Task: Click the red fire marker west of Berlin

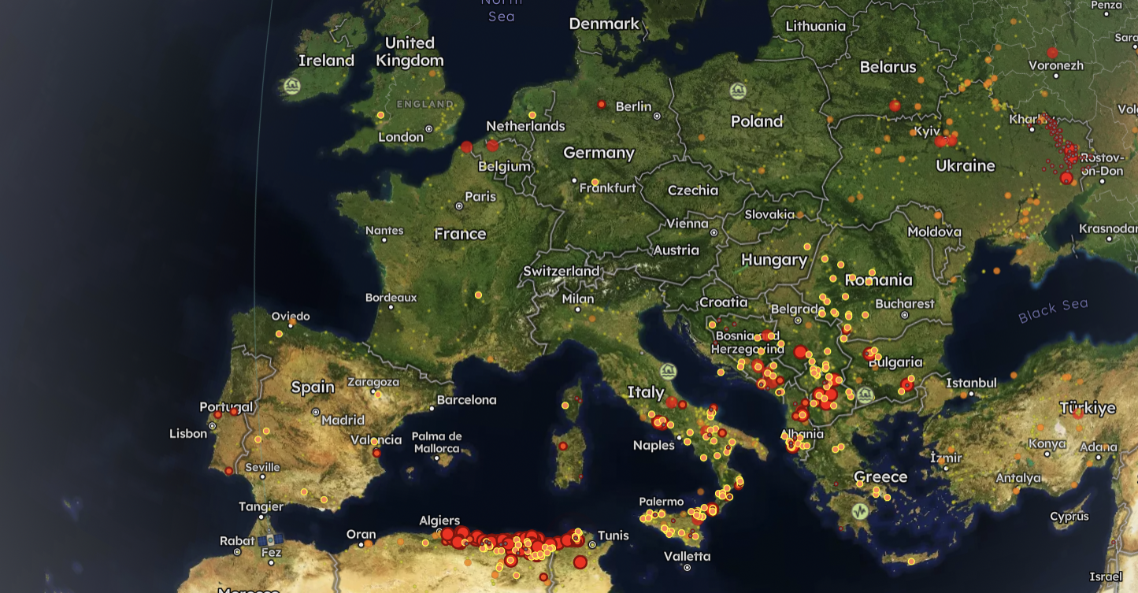Action: pyautogui.click(x=601, y=104)
